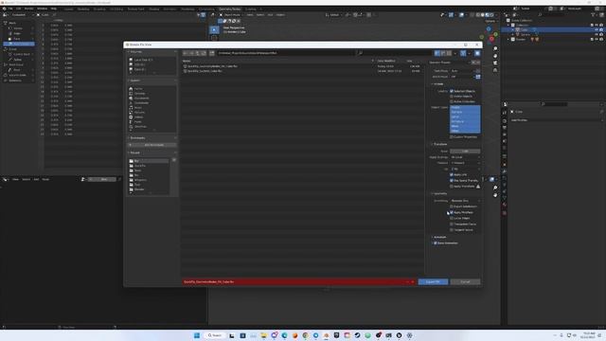Image resolution: width=606 pixels, height=341 pixels.
Task: Open Pictures folder in System list
Action: (x=139, y=112)
